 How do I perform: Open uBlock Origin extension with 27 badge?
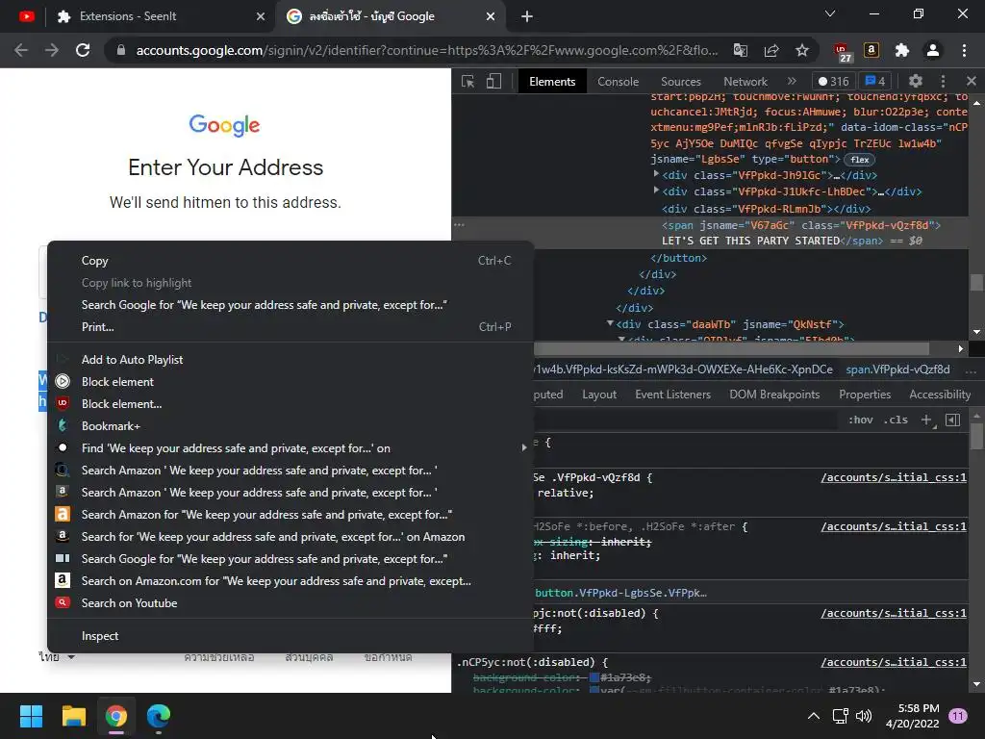[842, 52]
